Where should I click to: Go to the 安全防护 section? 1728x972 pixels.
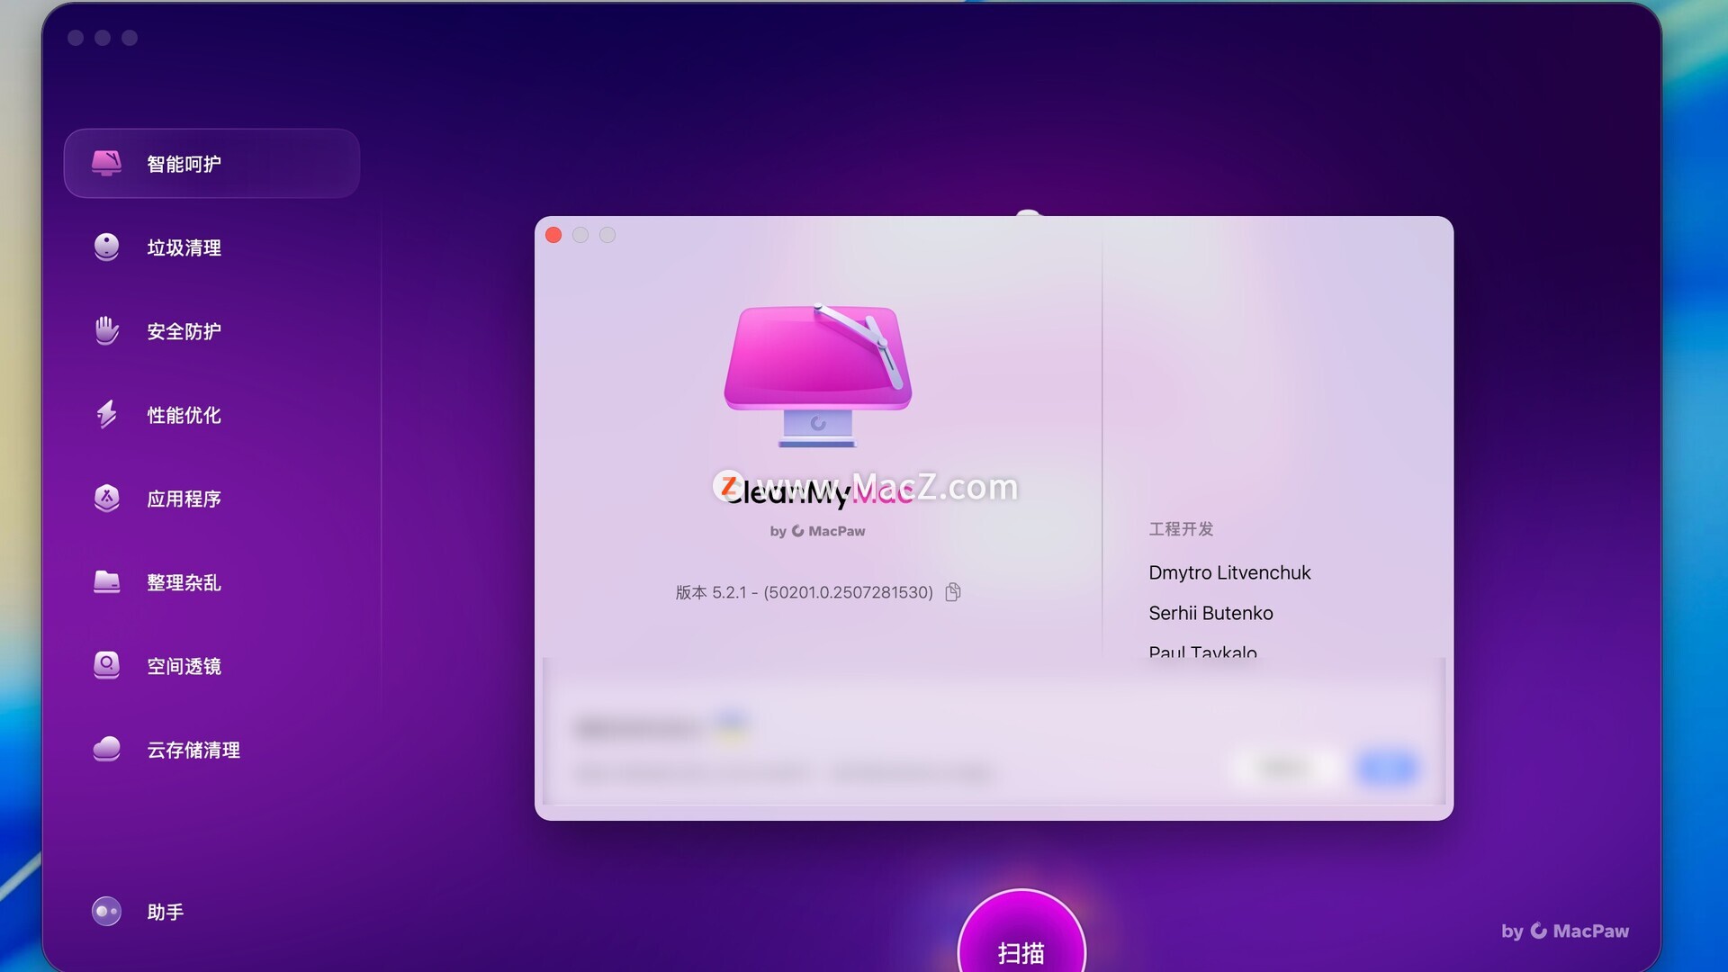pos(184,331)
